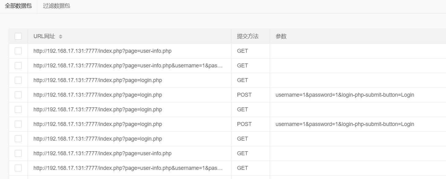Click the first page=login.php URL in the list

(98, 80)
